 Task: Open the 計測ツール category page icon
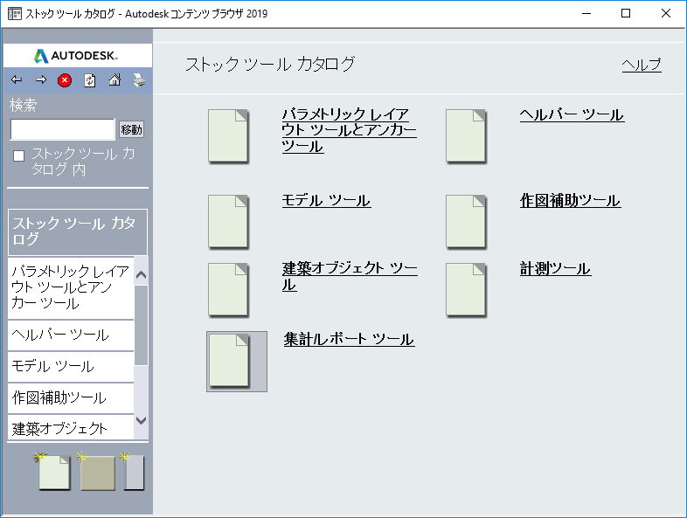[x=466, y=290]
